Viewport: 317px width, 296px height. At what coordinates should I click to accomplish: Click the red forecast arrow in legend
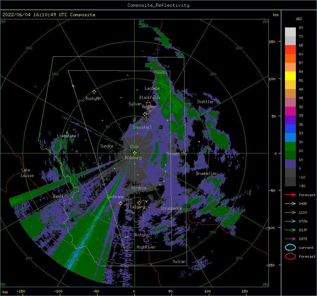coord(290,195)
